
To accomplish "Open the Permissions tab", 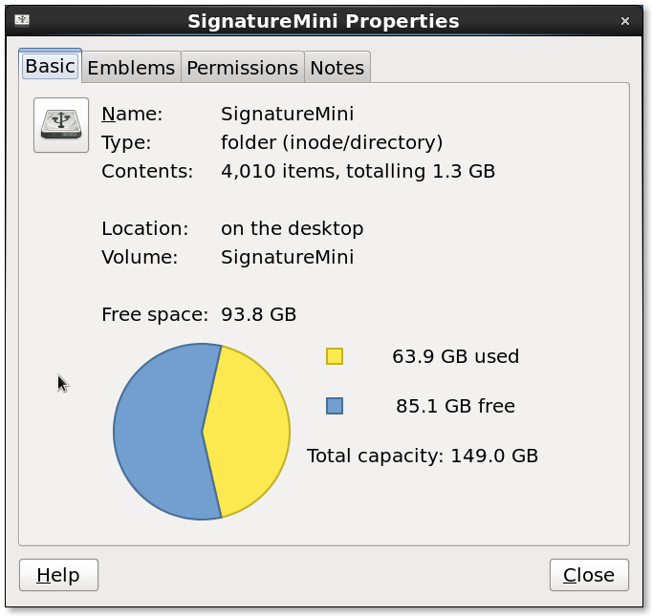I will [243, 67].
